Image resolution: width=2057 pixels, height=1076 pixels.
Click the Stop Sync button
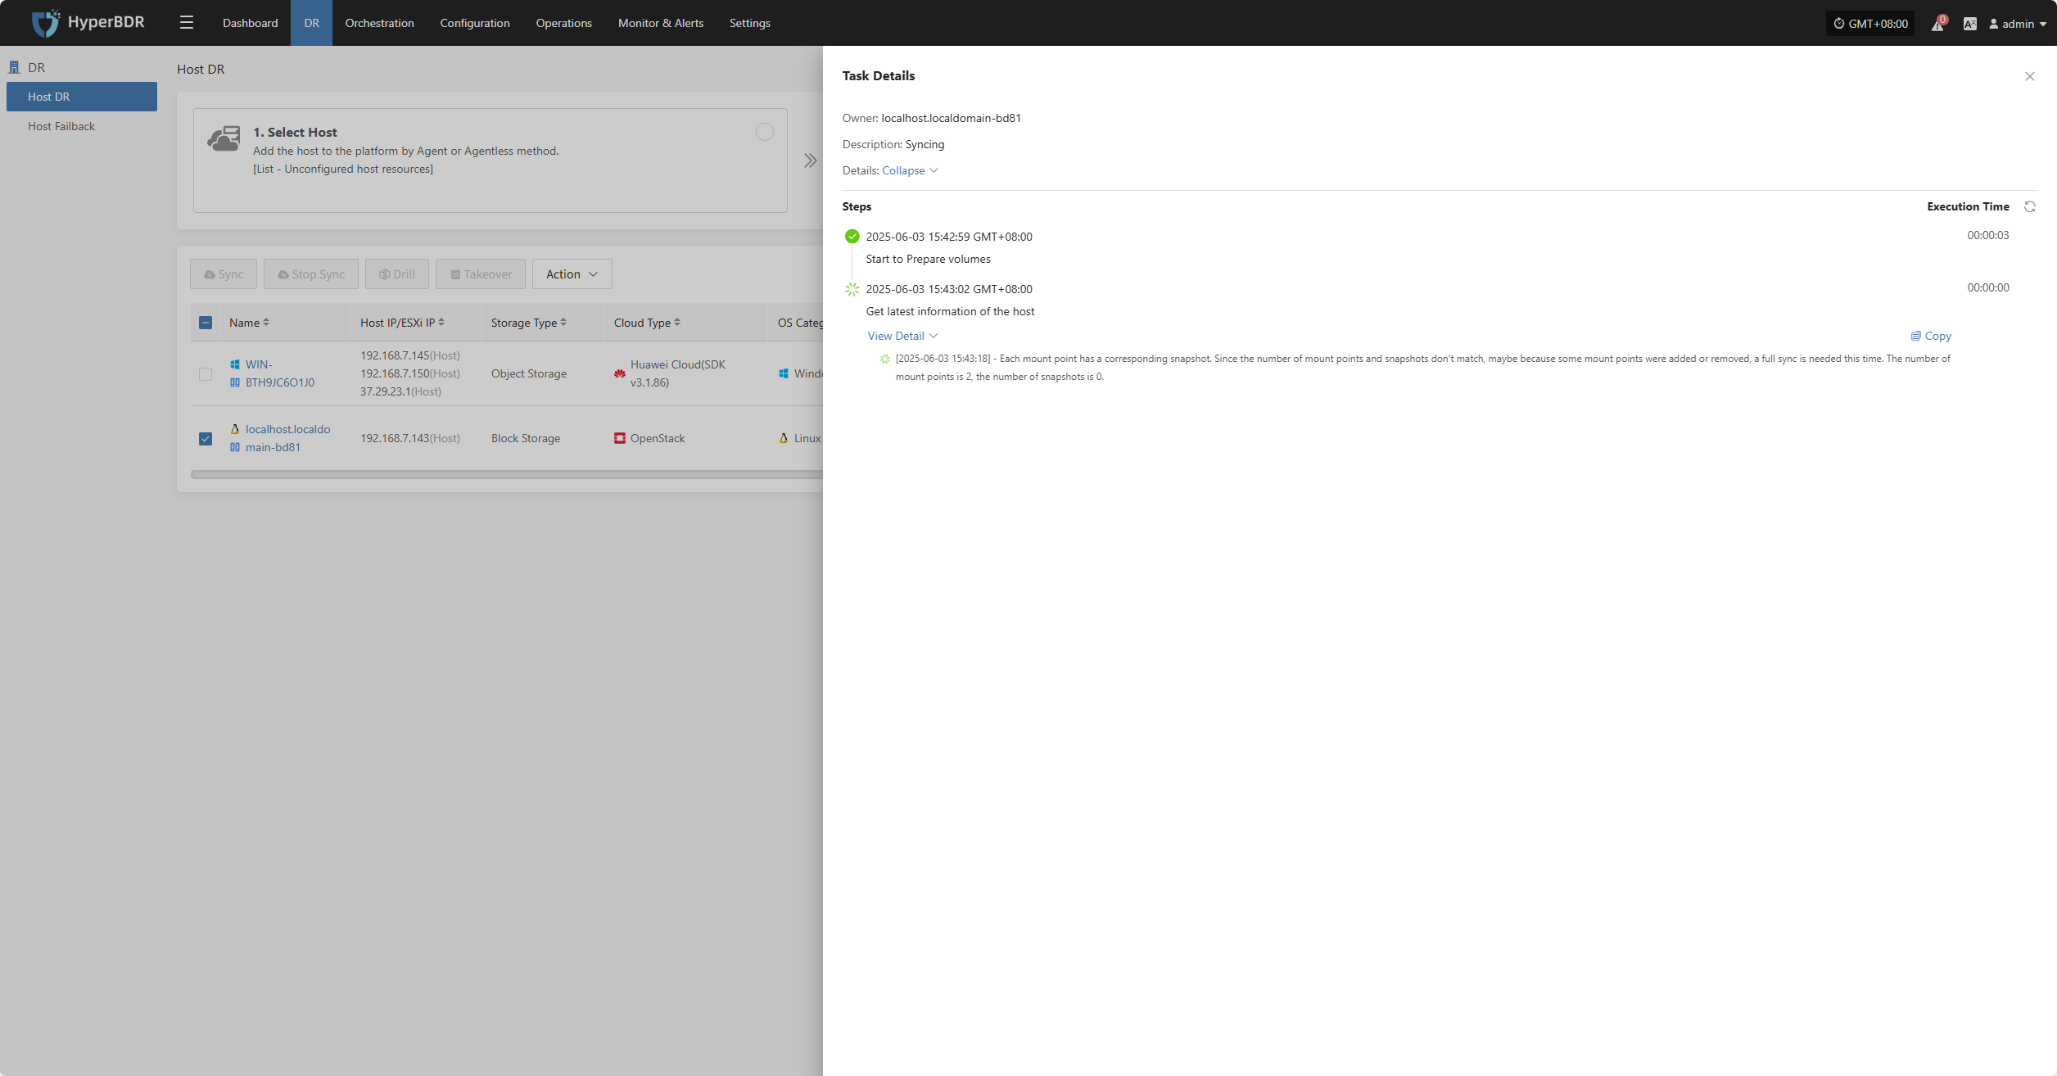tap(311, 274)
